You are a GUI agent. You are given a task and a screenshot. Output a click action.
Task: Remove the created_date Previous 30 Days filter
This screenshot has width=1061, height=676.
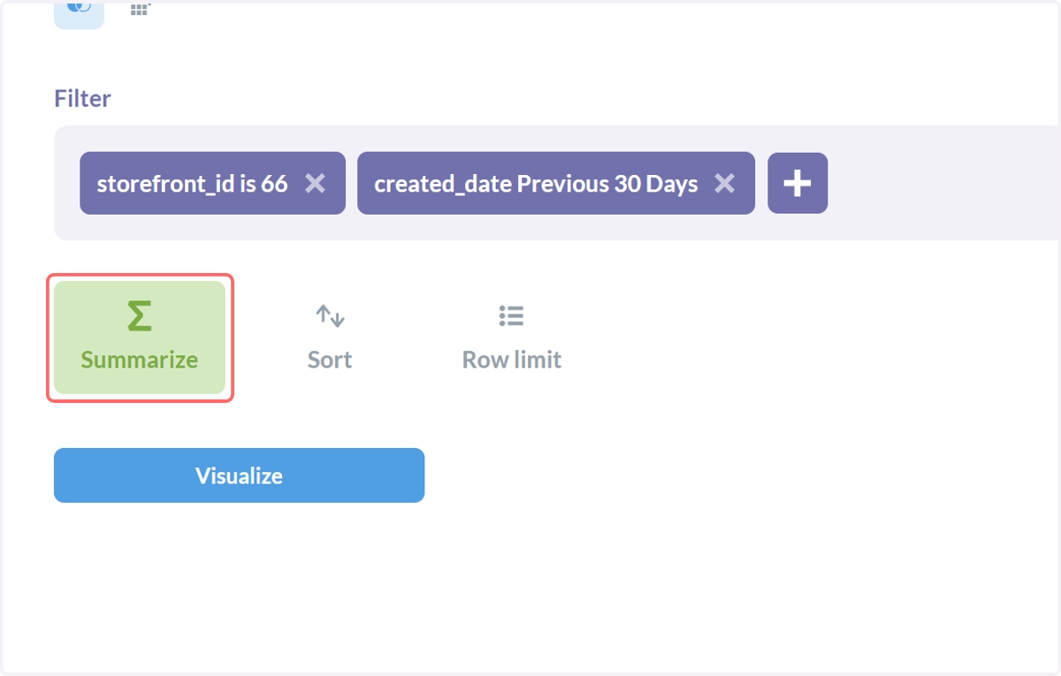tap(724, 183)
